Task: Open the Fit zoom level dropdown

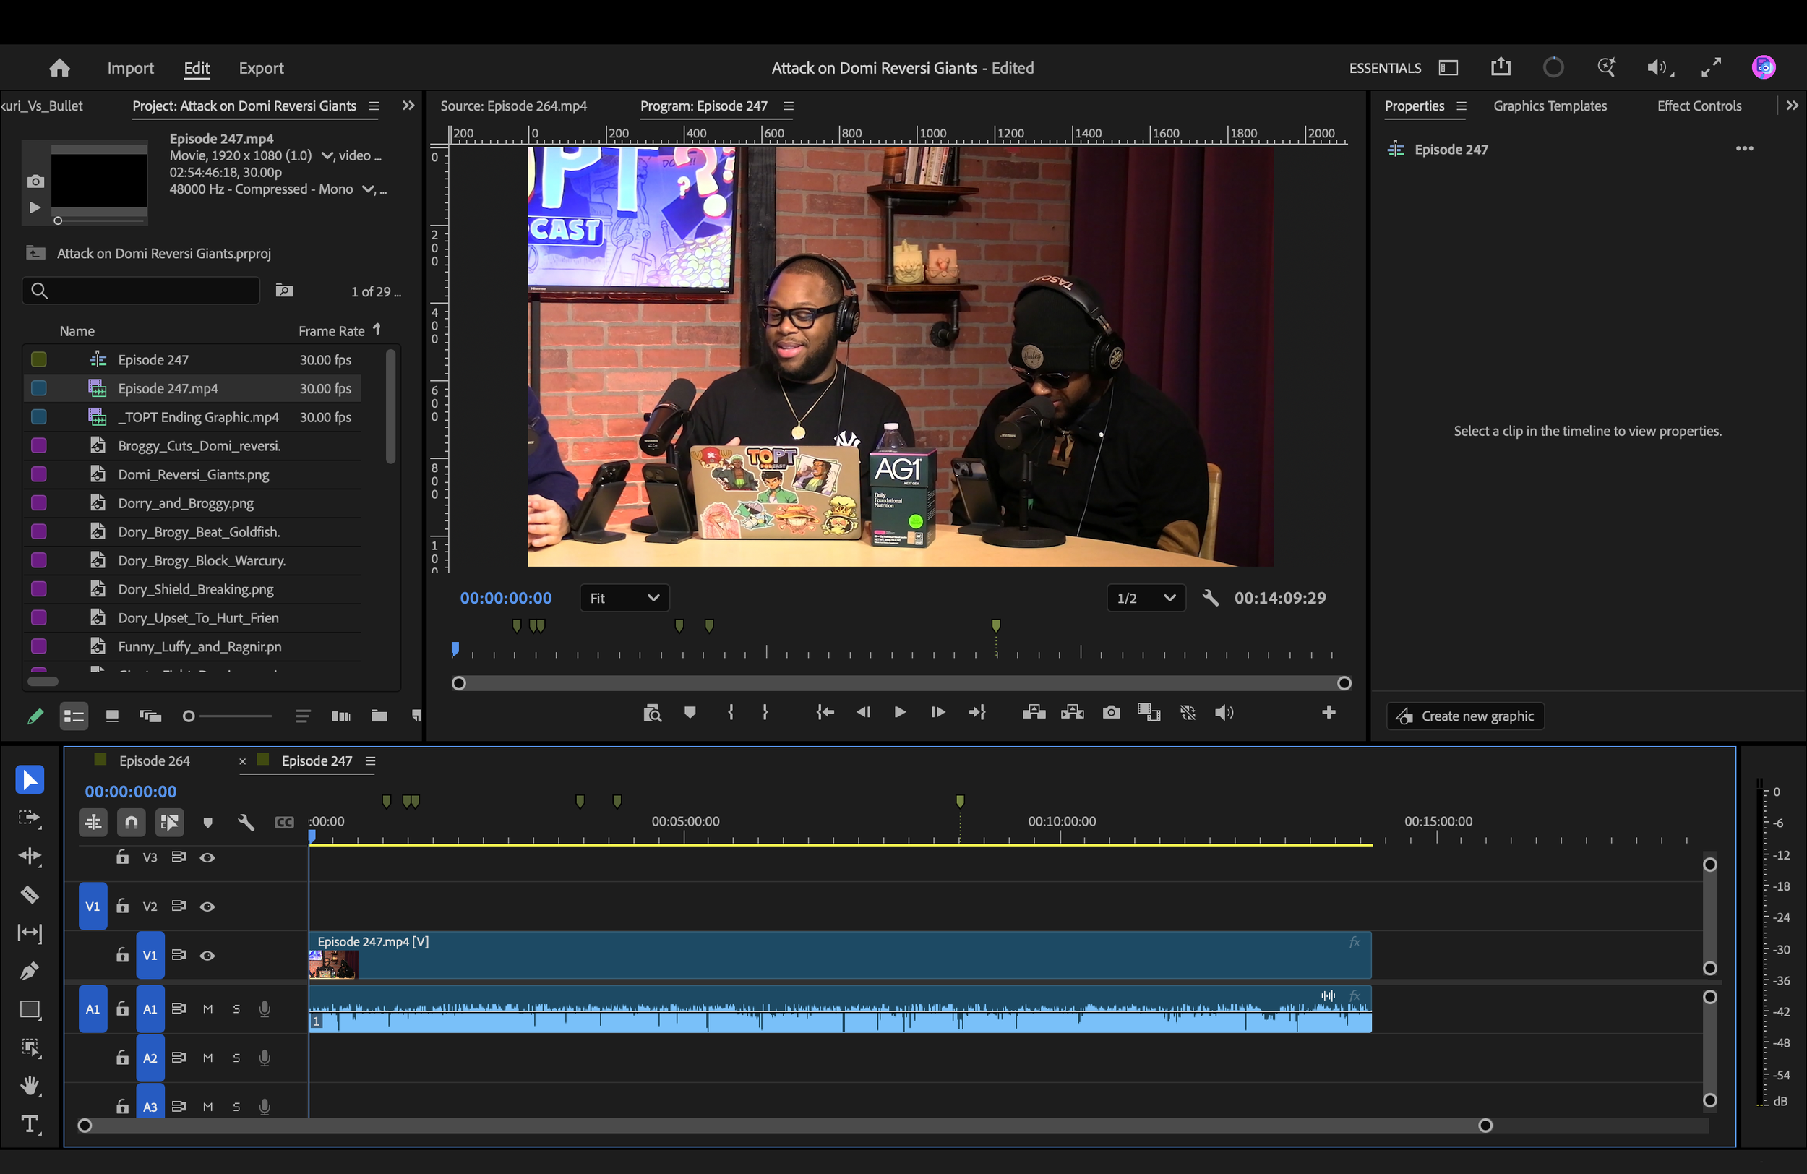Action: [624, 599]
